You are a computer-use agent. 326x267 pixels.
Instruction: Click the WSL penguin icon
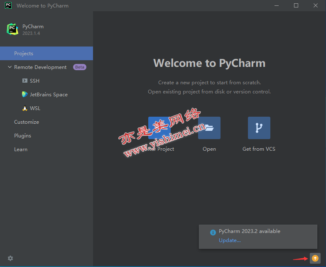coord(25,108)
